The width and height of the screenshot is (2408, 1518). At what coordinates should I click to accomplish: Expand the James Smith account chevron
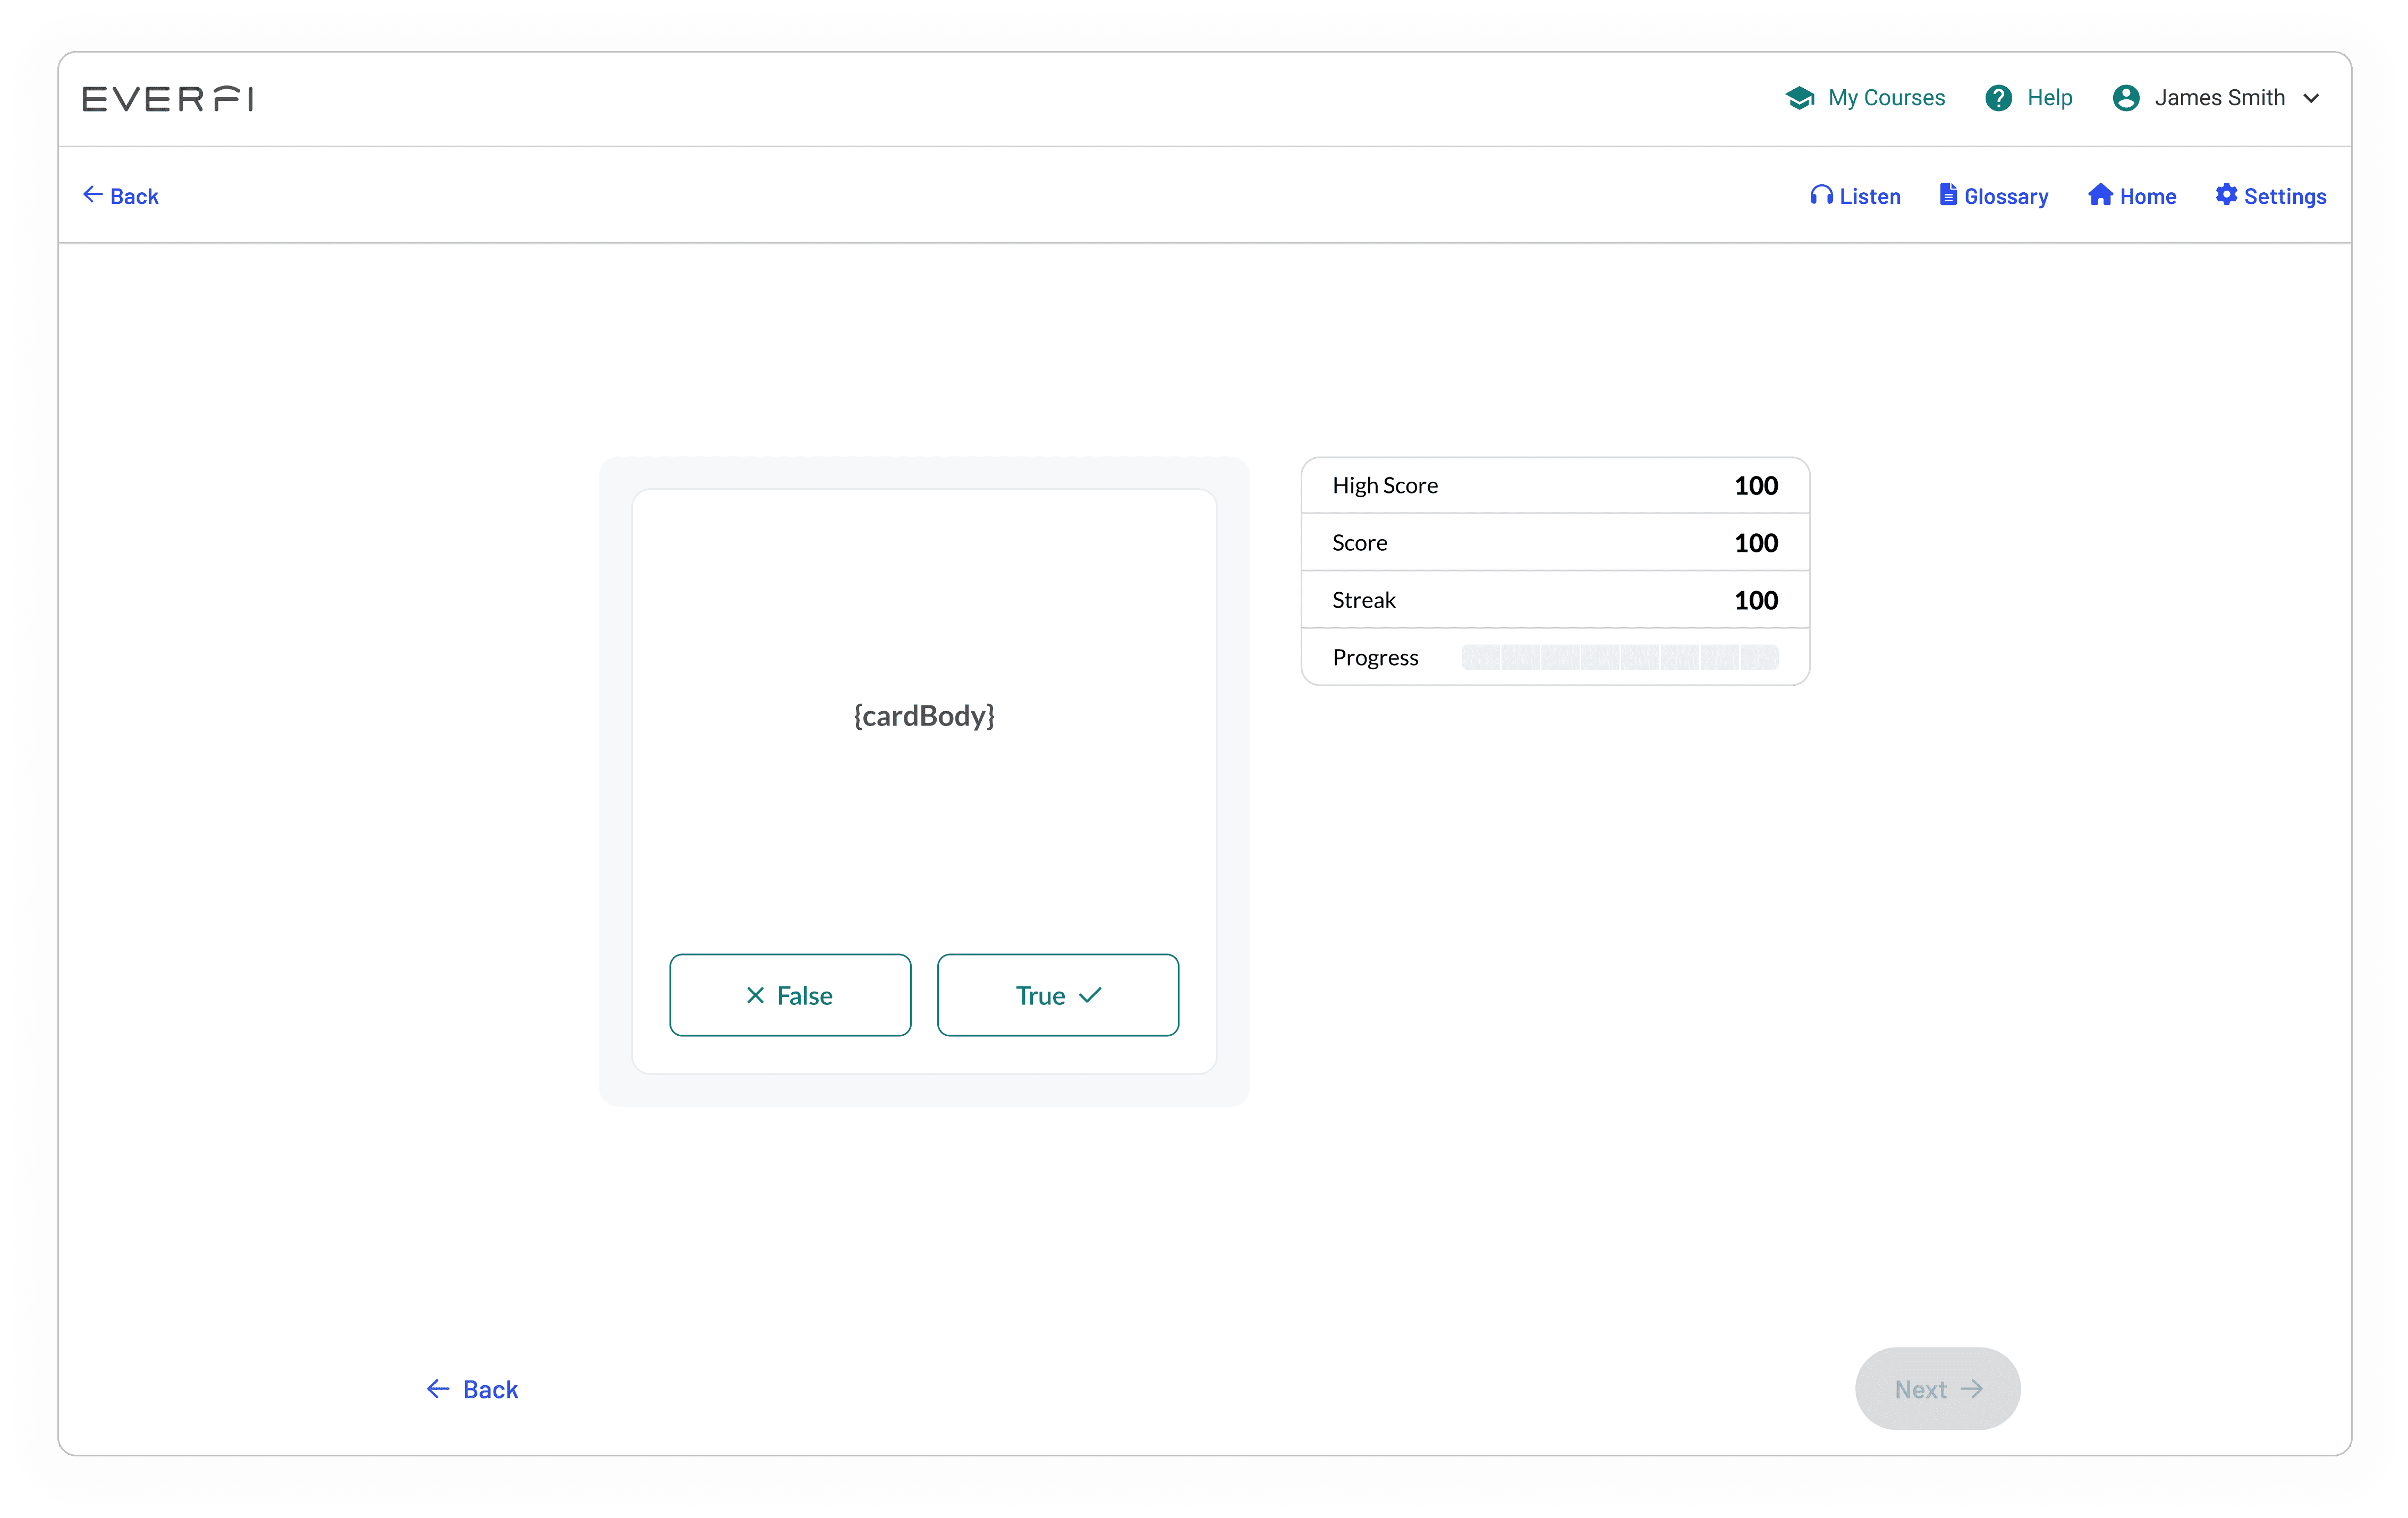pyautogui.click(x=2311, y=98)
